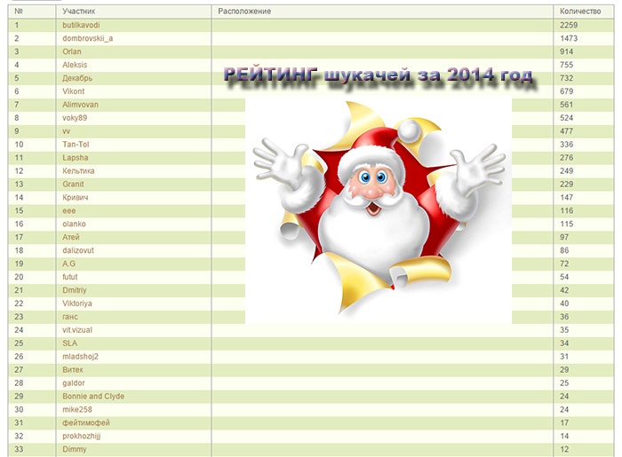The width and height of the screenshot is (622, 457).
Task: Open the butilkavodi participant link
Action: point(81,25)
